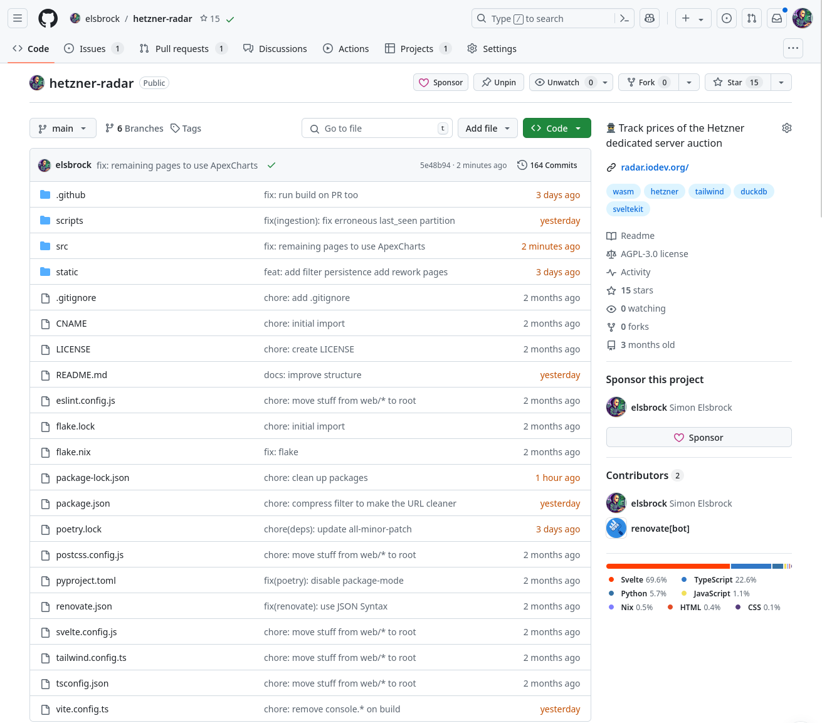
Task: Select the duckdb topic tag
Action: 754,191
